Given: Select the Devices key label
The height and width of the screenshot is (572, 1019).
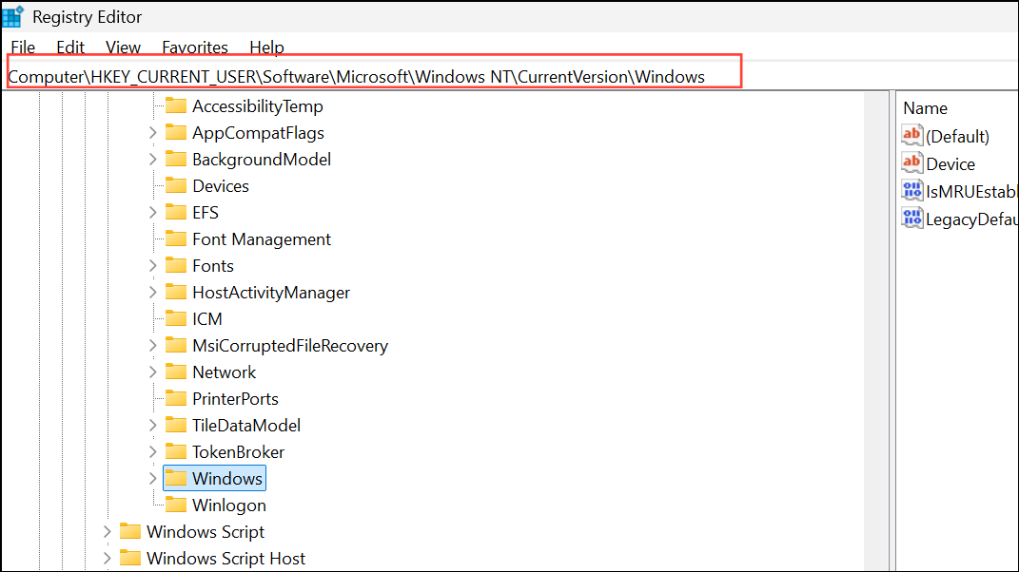Looking at the screenshot, I should tap(221, 186).
